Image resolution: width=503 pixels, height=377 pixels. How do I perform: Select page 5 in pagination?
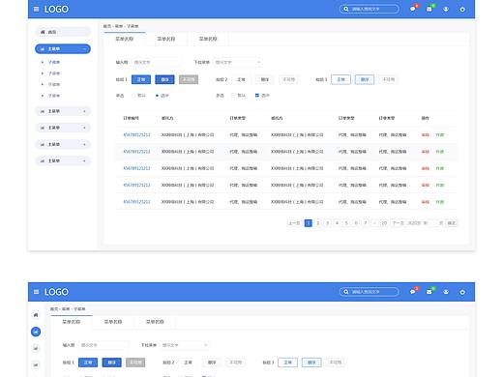pos(346,223)
